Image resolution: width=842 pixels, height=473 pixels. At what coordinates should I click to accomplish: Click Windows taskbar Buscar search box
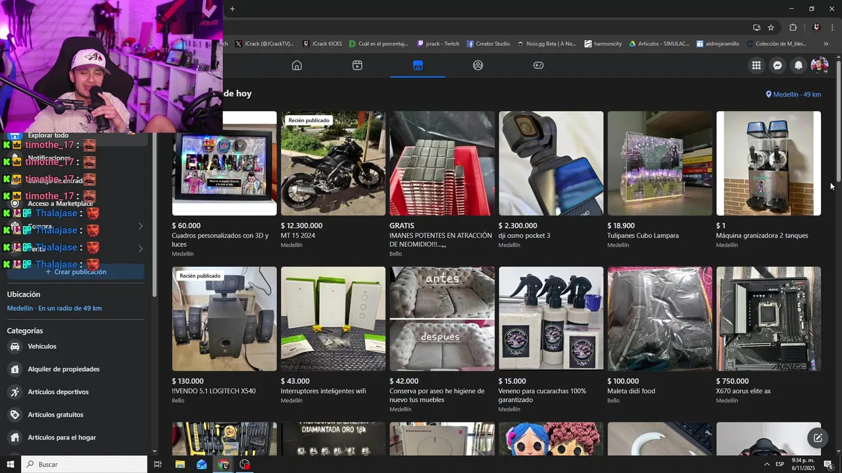(x=84, y=464)
